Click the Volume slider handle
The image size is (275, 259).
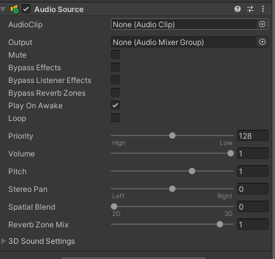231,153
